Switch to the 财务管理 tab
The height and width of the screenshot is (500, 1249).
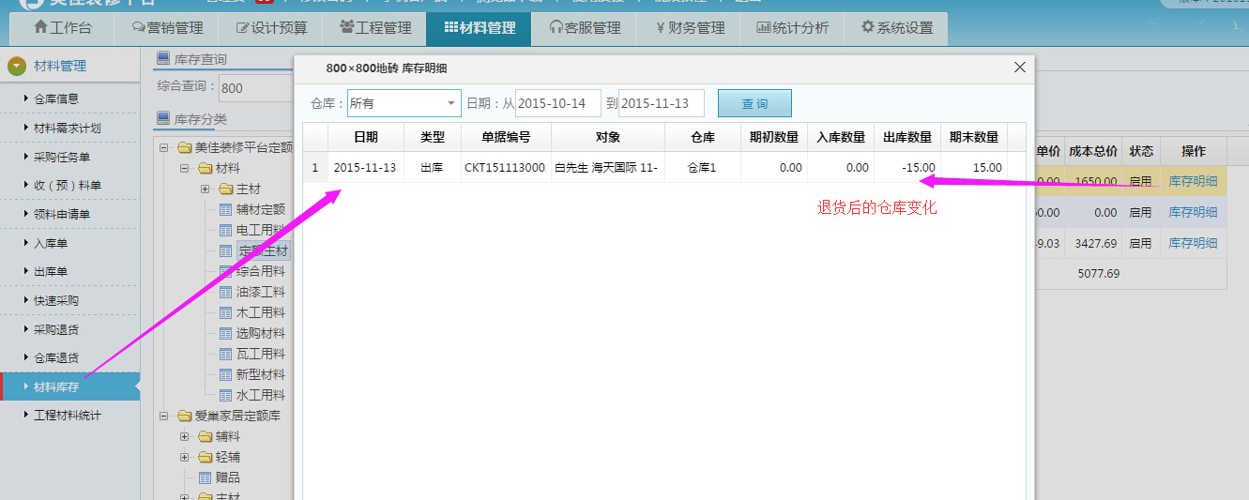[691, 28]
